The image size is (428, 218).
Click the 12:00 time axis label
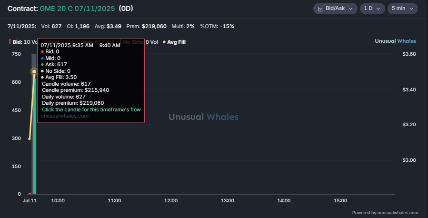click(171, 200)
